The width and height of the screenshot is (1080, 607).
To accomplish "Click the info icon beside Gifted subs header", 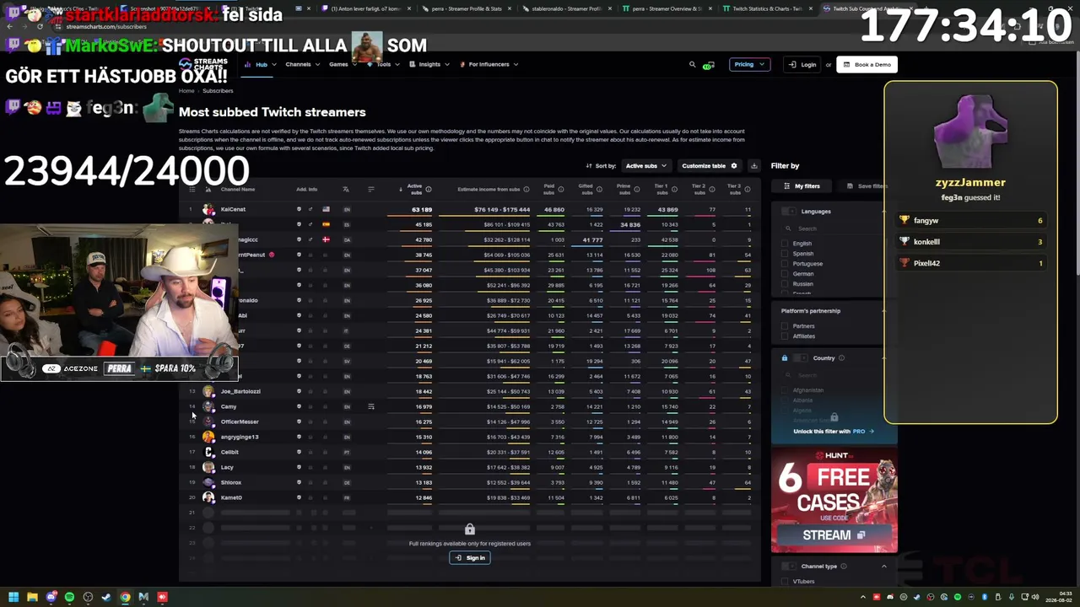I will 600,189.
